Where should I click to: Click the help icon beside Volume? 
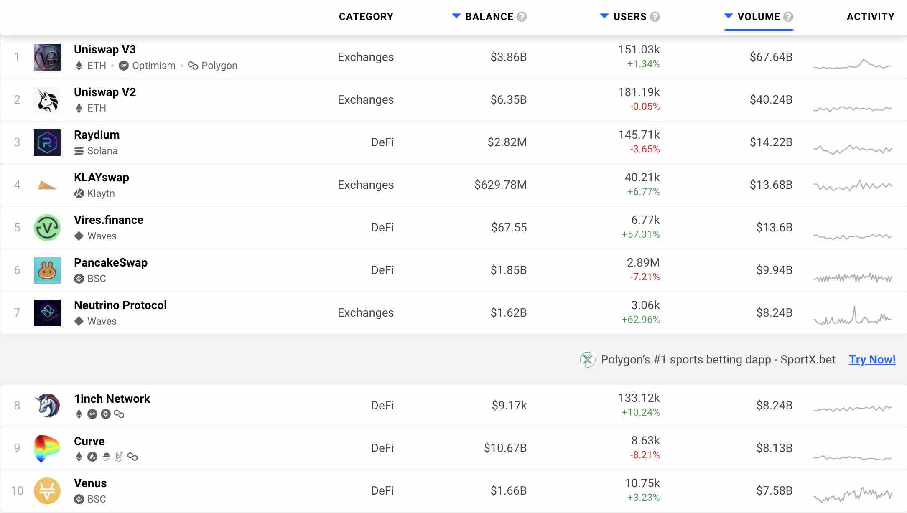(788, 17)
